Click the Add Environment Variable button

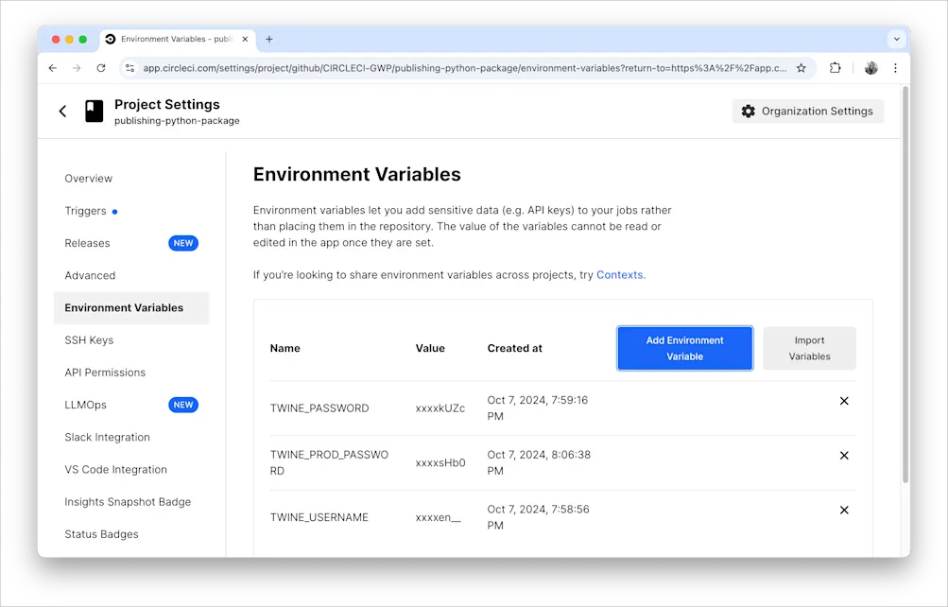tap(684, 348)
